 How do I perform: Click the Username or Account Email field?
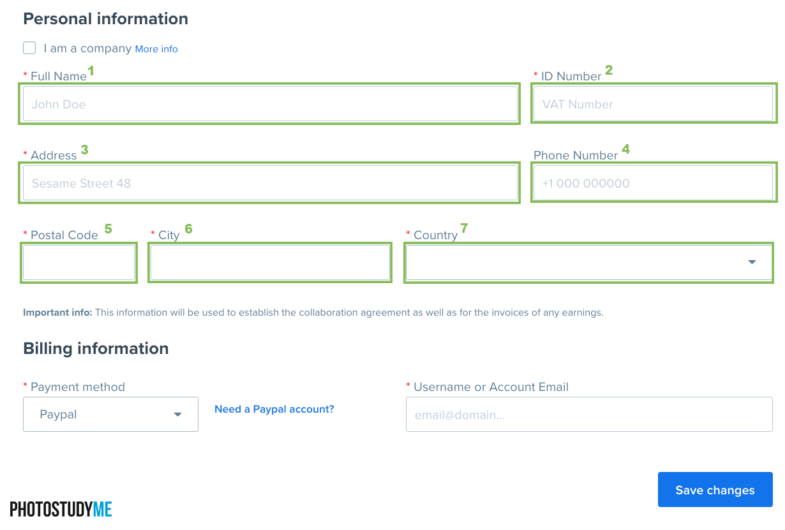point(589,415)
